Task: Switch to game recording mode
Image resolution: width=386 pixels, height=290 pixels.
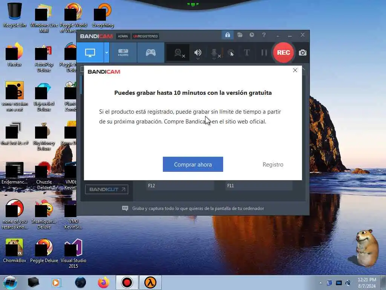Action: (151, 52)
